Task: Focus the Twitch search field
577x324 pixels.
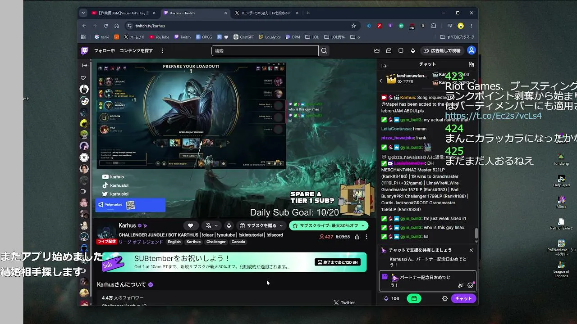Action: [x=265, y=51]
